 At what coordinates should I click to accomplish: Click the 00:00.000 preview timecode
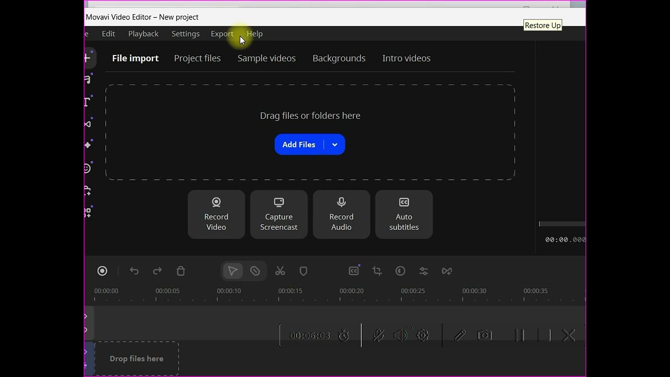(565, 239)
